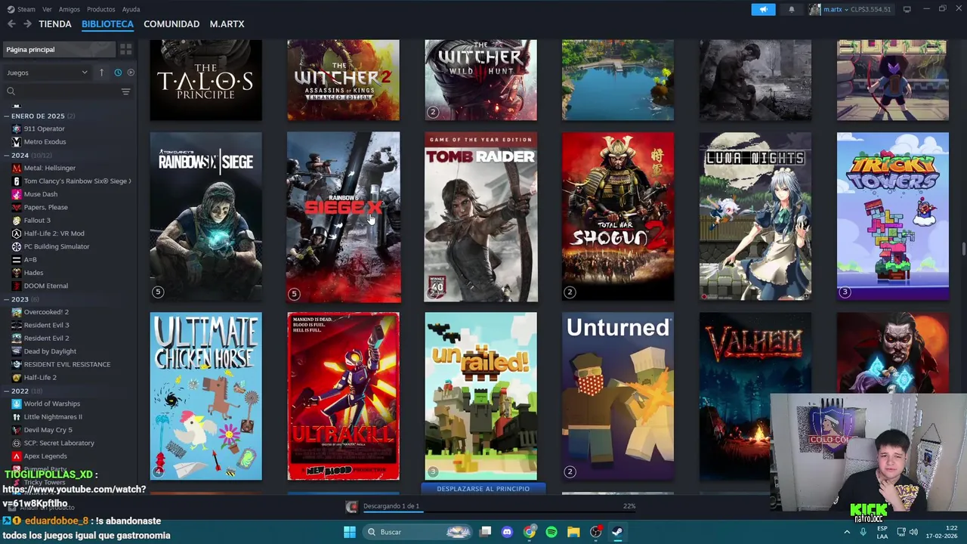
Task: Open advanced filters icon next to search
Action: [x=126, y=91]
